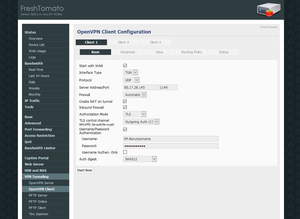Open Real-Time bandwidth page

46,69
